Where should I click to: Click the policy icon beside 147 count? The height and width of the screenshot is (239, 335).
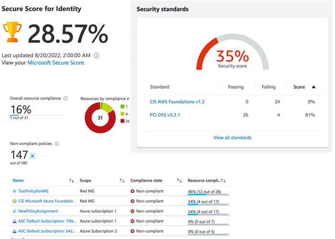pyautogui.click(x=33, y=155)
